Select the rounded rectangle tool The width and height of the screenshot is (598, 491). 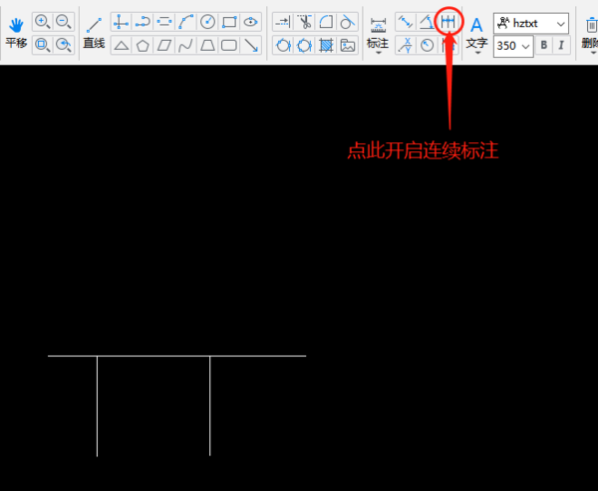tap(229, 46)
